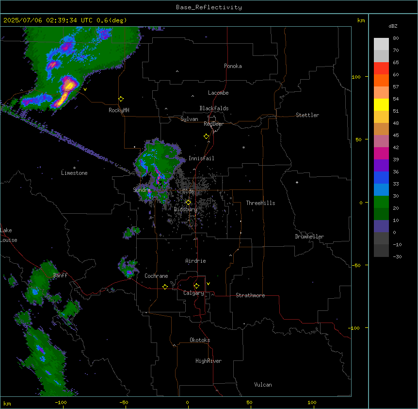This screenshot has width=418, height=409.
Task: Click the Didsbury label
Action: (x=185, y=209)
